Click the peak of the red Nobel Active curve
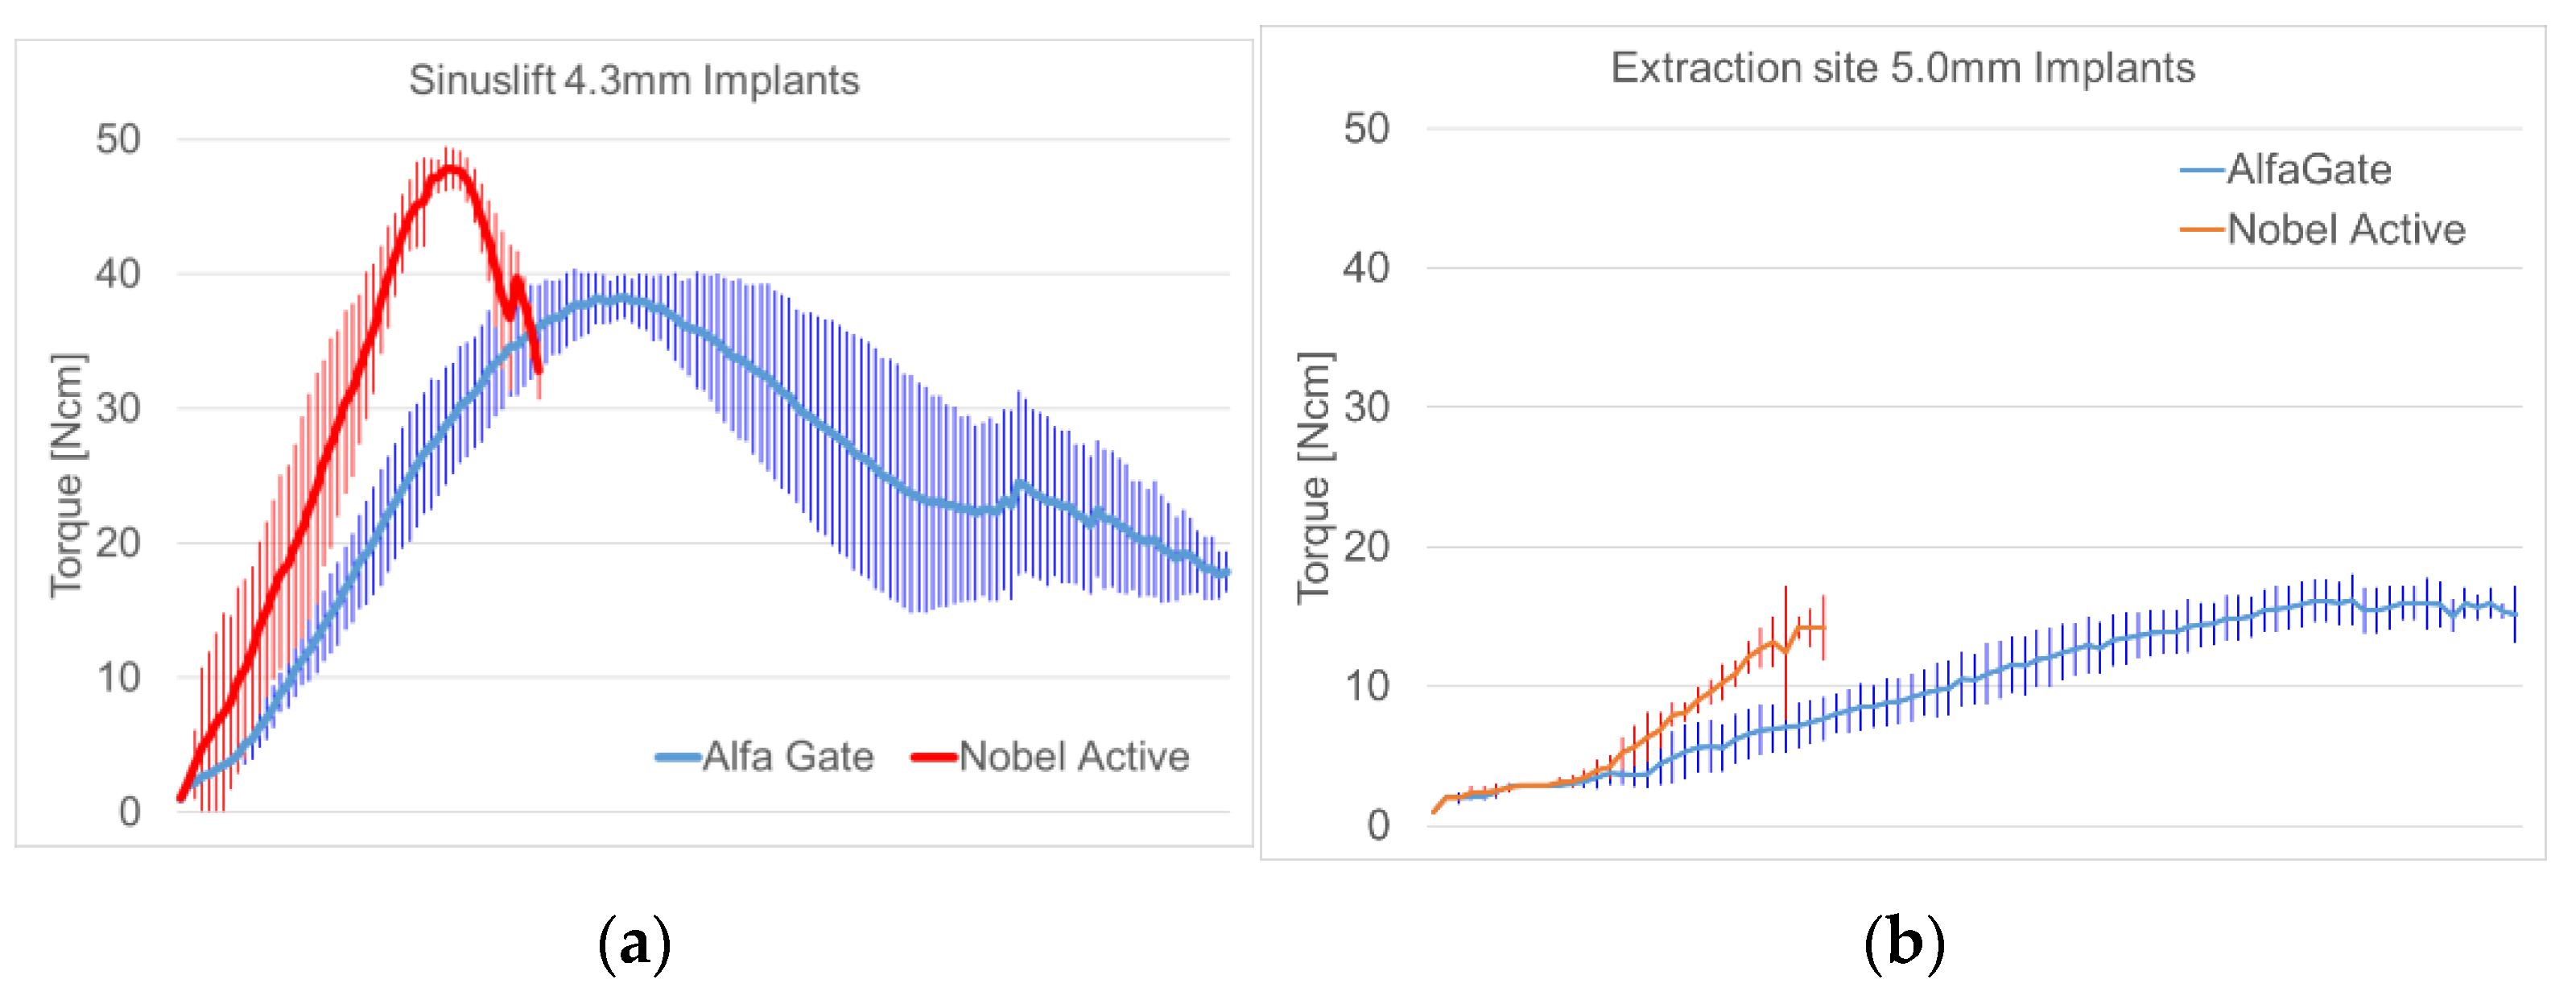This screenshot has height=1004, width=2576. click(451, 168)
